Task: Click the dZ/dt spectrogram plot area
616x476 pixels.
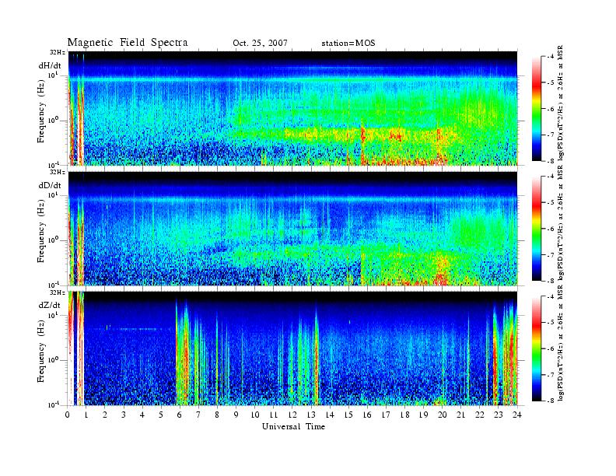Action: pyautogui.click(x=293, y=348)
